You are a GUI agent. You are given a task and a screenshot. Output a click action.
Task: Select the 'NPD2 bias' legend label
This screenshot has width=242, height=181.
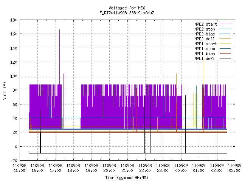(x=205, y=34)
